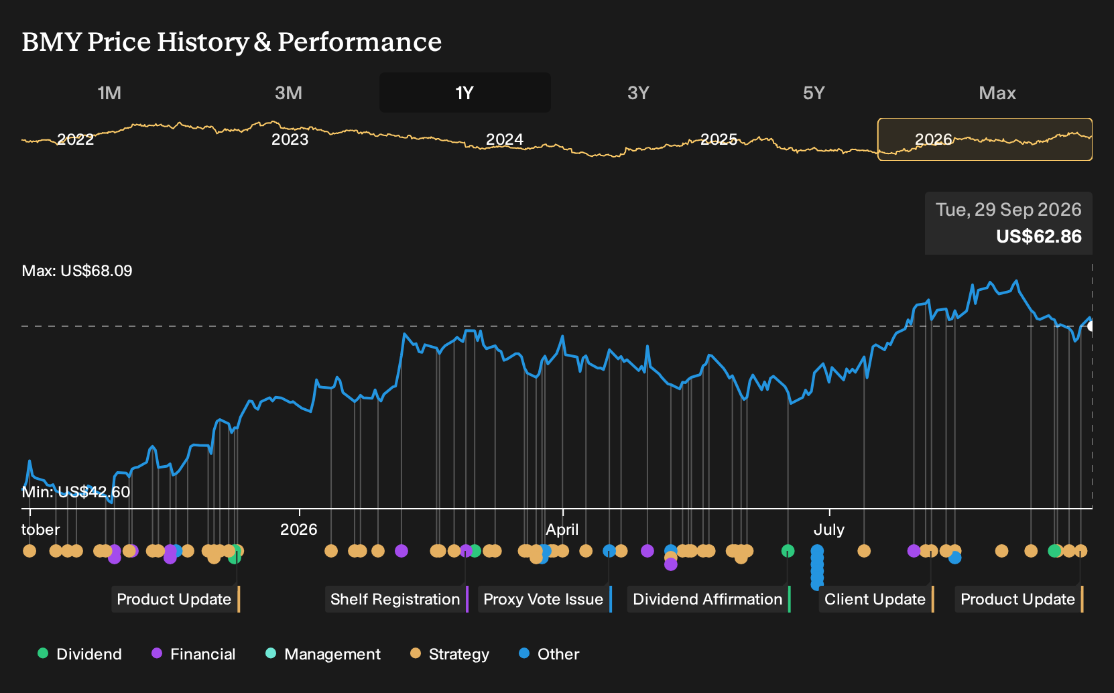Click the Min: US$42.60 label
The height and width of the screenshot is (693, 1114).
tap(76, 492)
